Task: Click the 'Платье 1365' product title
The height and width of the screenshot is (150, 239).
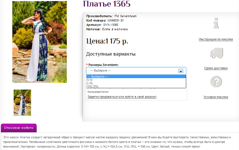Action: [106, 4]
